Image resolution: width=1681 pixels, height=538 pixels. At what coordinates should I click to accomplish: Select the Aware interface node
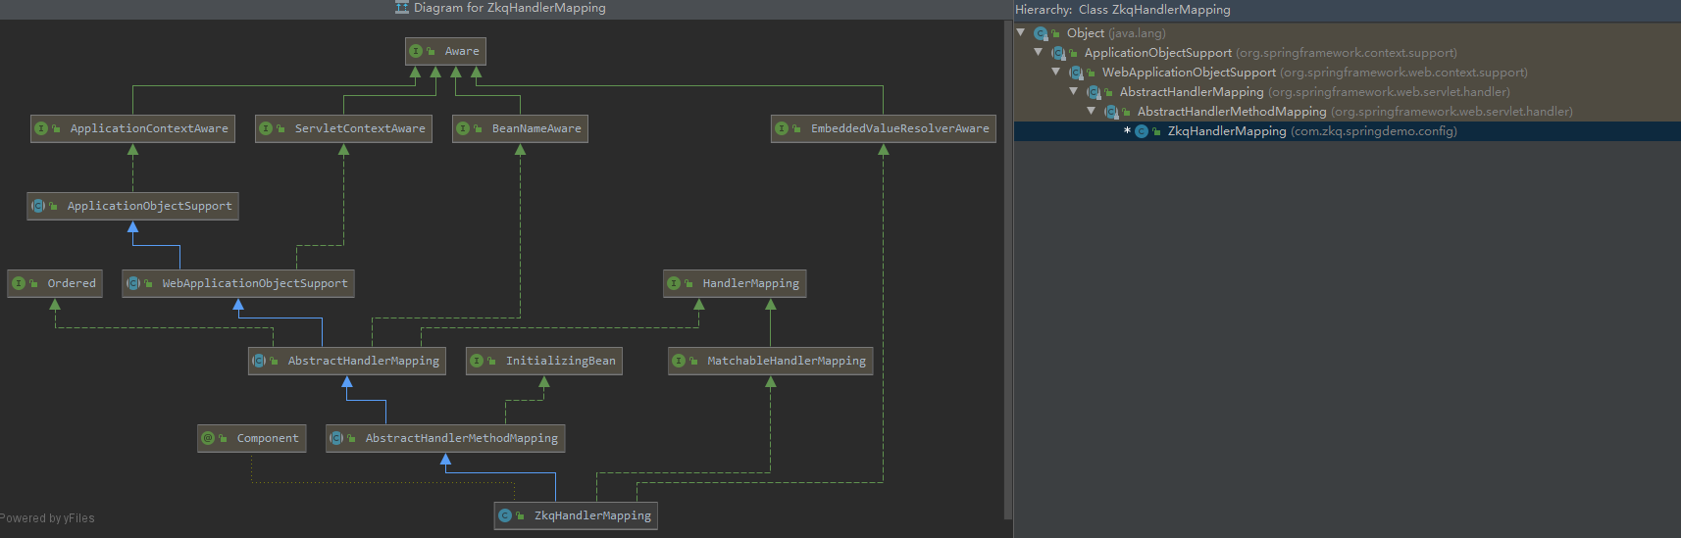point(445,51)
